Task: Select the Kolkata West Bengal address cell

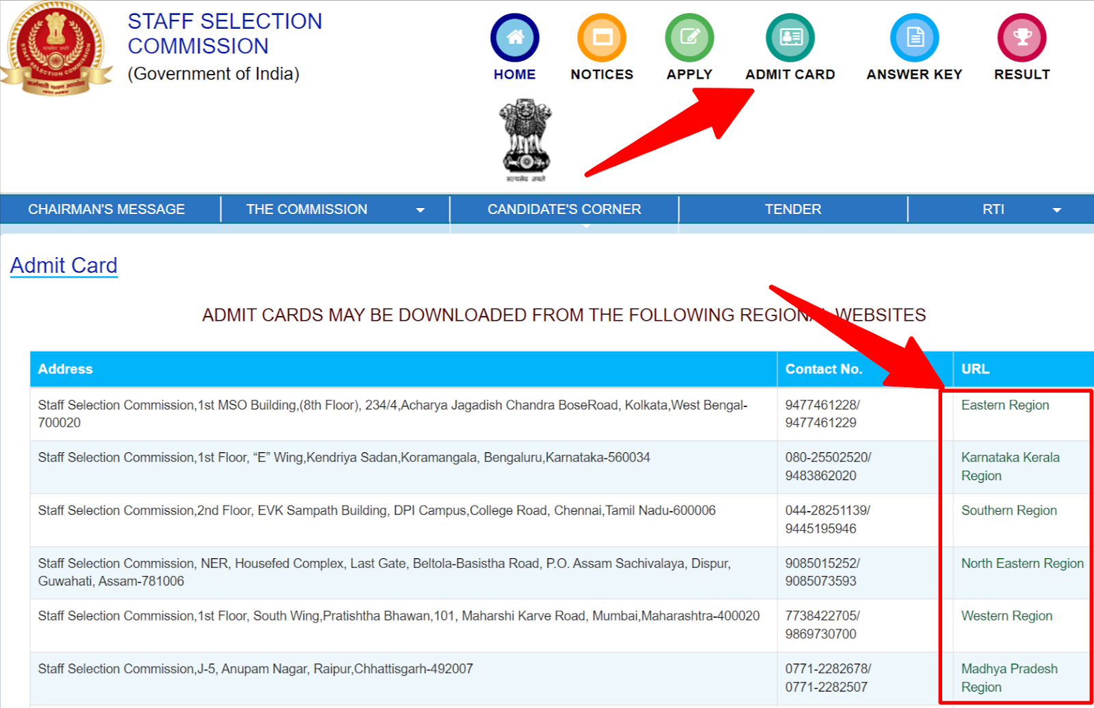Action: tap(403, 414)
